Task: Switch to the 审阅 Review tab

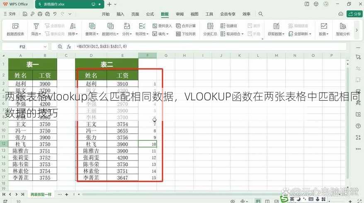Action: coord(180,14)
